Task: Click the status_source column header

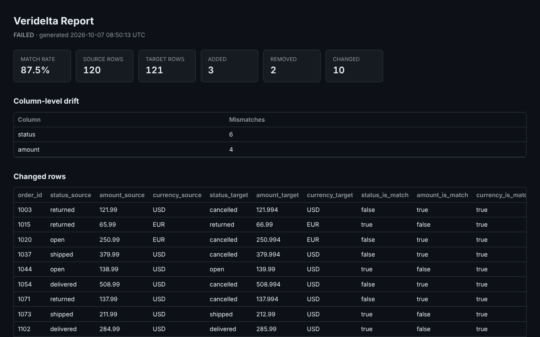Action: (x=70, y=195)
